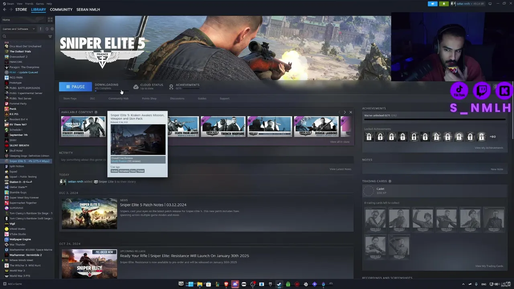Open the View menu

(20, 4)
